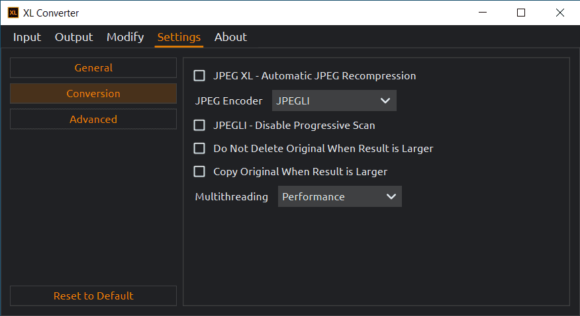Check JPEGLI Disable Progressive Scan
580x316 pixels.
click(199, 125)
